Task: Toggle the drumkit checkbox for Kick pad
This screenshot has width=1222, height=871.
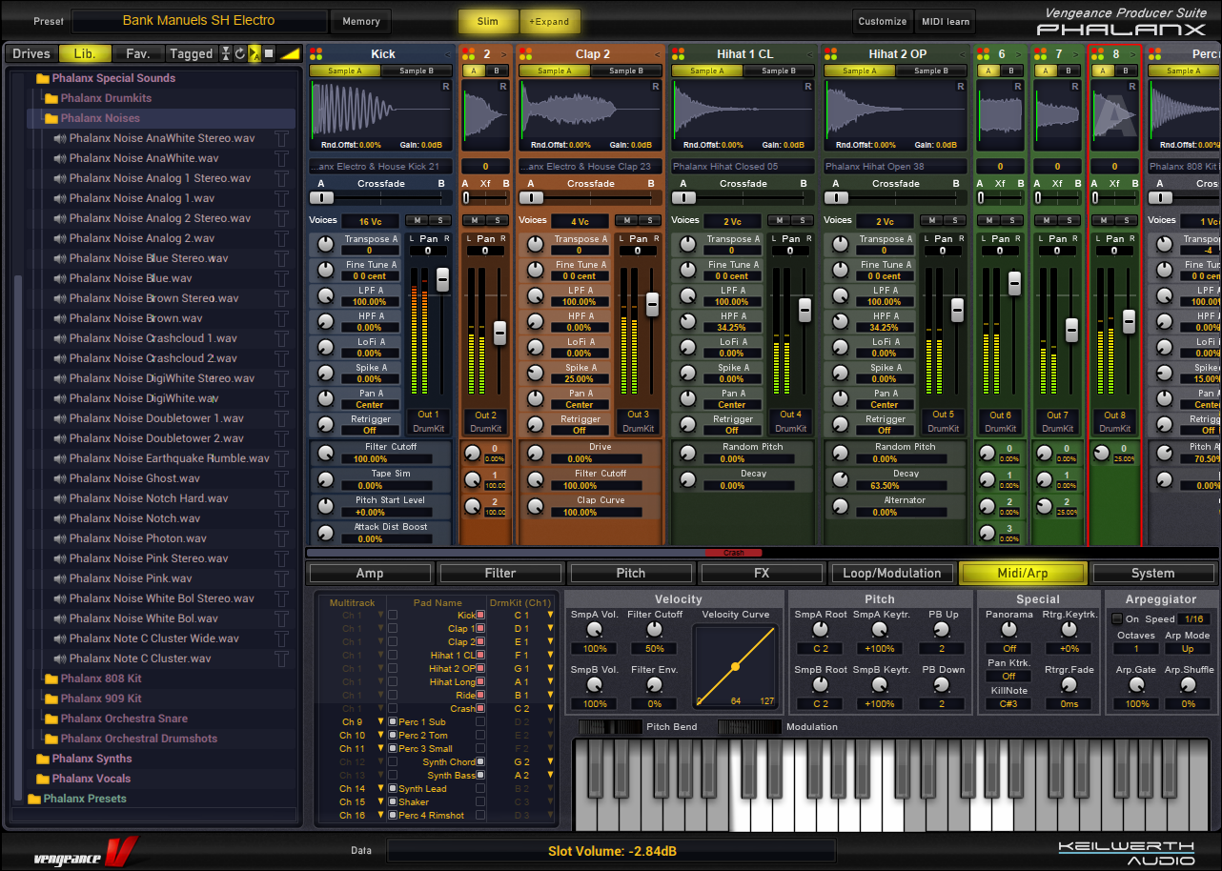Action: 480,616
